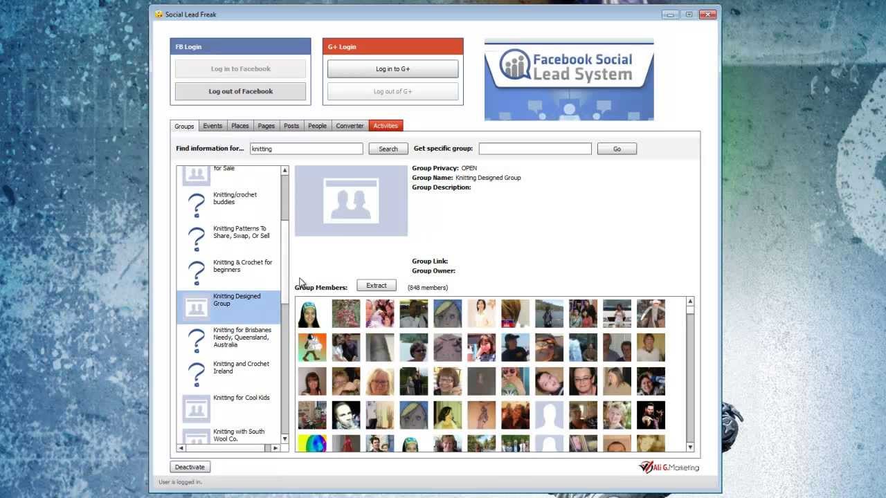
Task: Select Knitting for Brisbanes Needy group
Action: coord(228,340)
